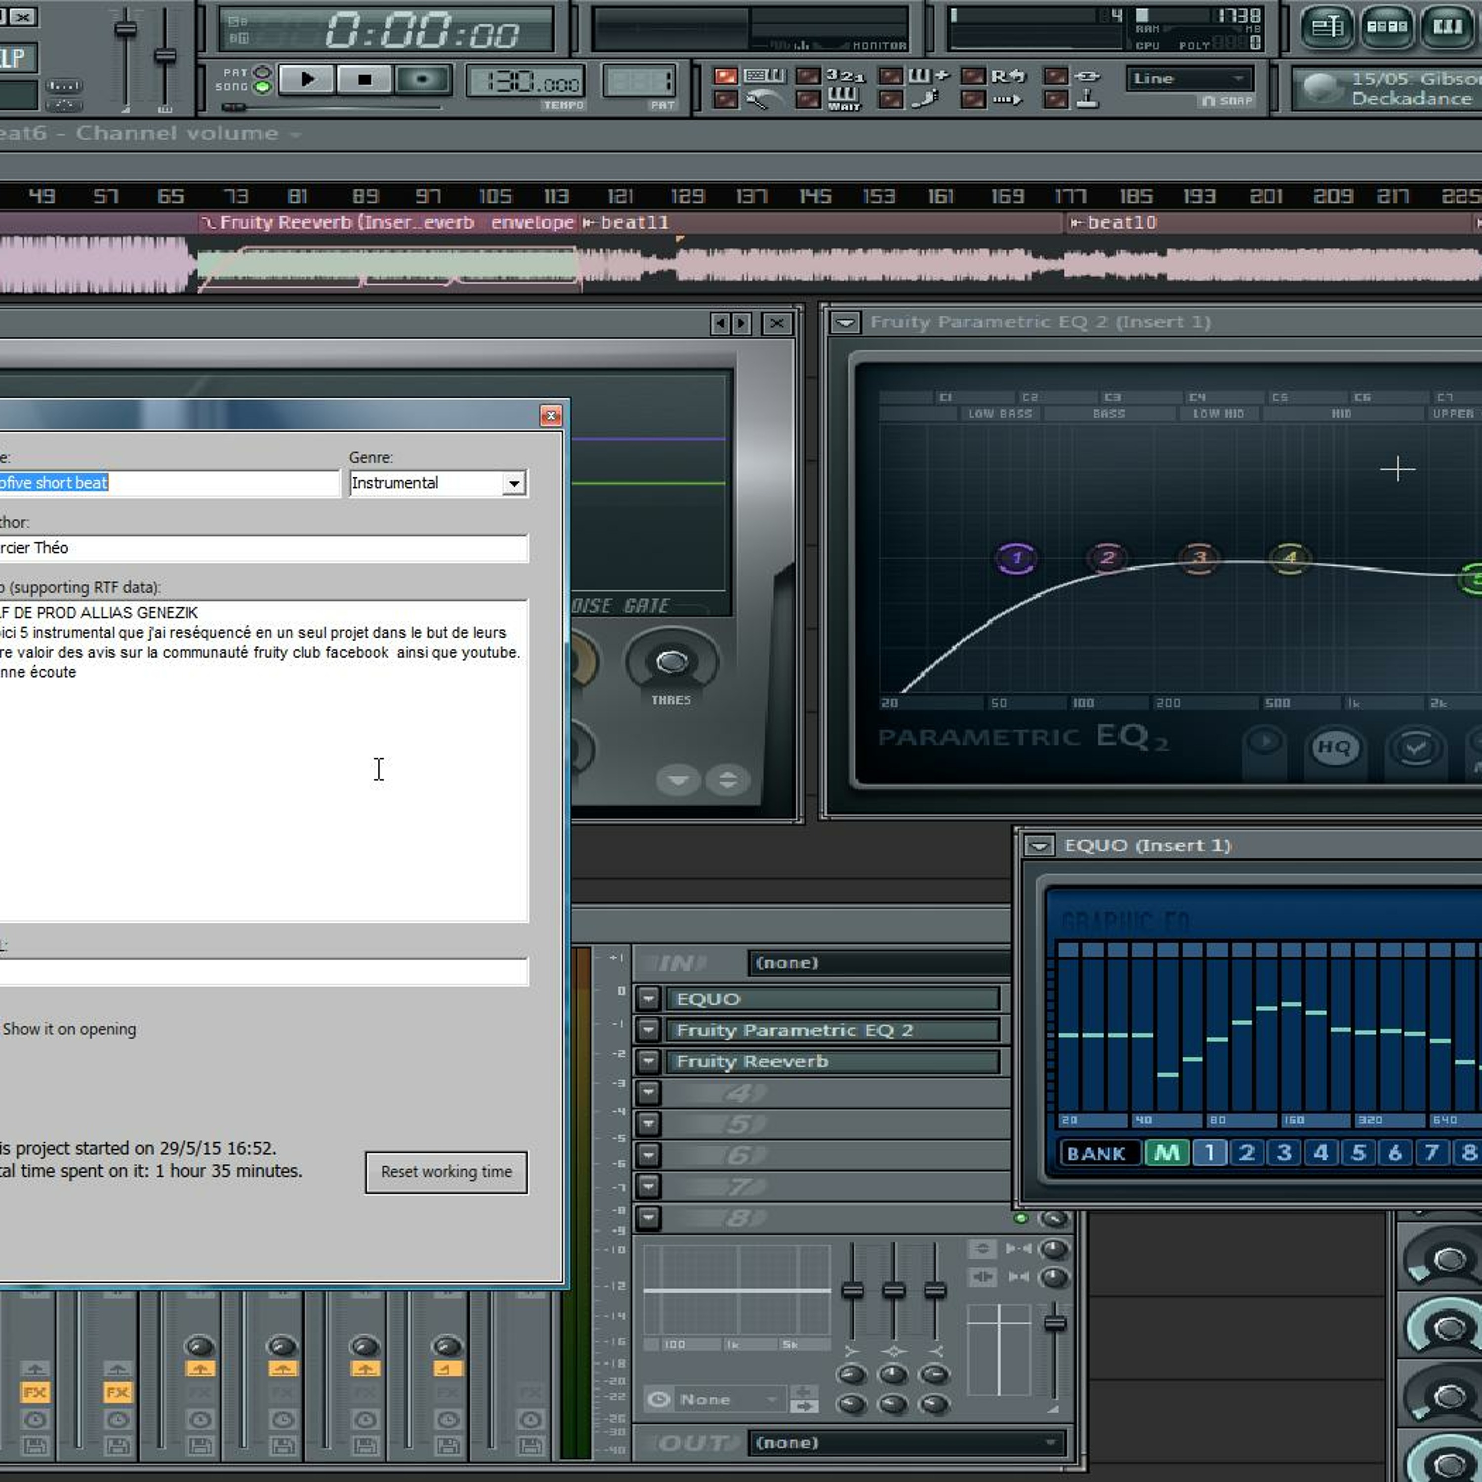The height and width of the screenshot is (1482, 1482).
Task: Select band 3 node in Parametric EQ
Action: (1199, 558)
